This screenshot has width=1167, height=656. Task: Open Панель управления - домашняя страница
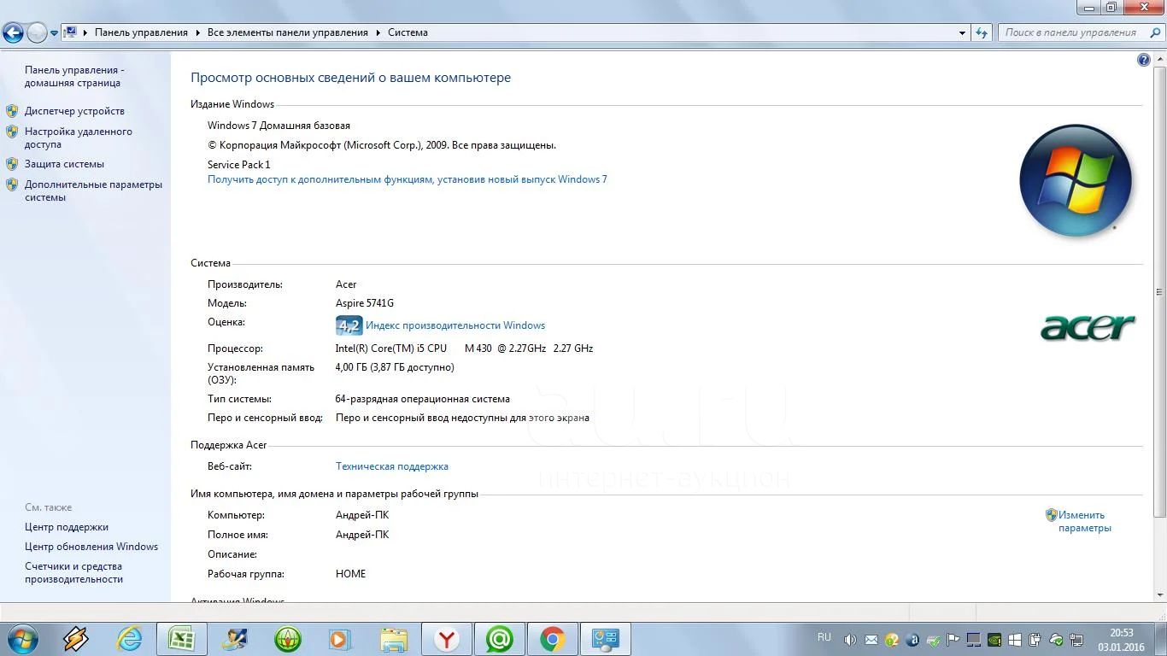(74, 76)
